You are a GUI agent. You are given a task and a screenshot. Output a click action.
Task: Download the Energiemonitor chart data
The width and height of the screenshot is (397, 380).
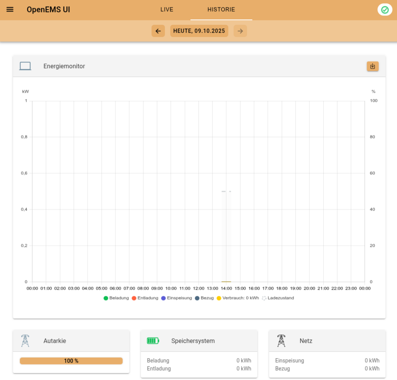373,66
